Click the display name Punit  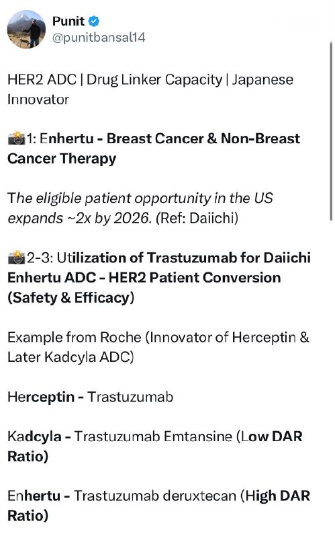click(68, 22)
